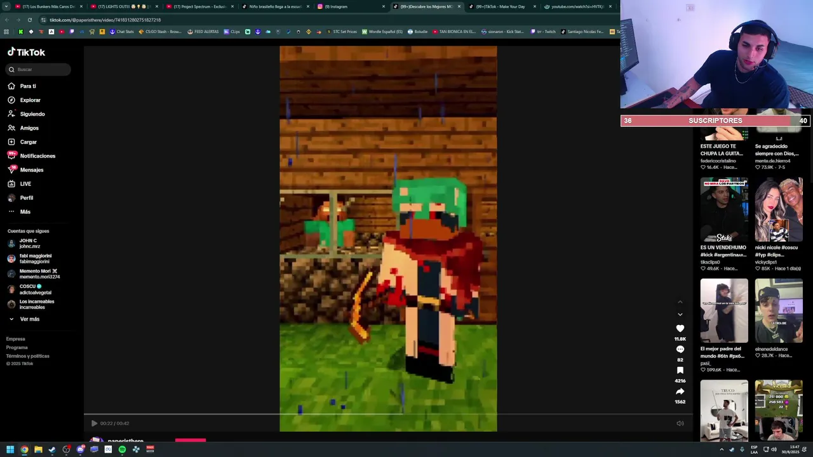Image resolution: width=813 pixels, height=457 pixels.
Task: Like the video with heart icon
Action: coord(680,328)
